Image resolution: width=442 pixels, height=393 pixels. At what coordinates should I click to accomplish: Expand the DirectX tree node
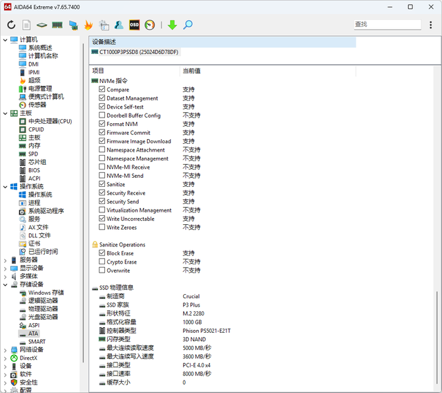pyautogui.click(x=5, y=358)
